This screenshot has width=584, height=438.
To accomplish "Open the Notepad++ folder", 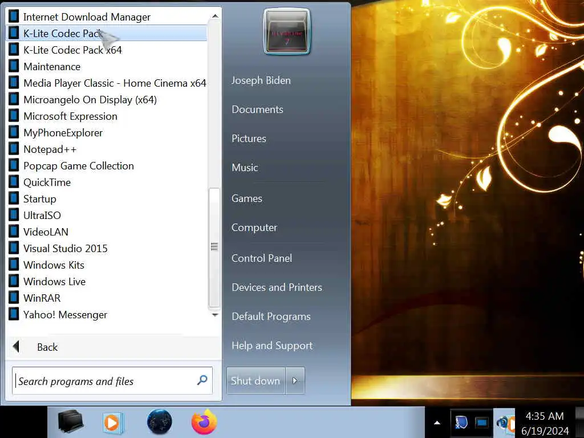I will point(107,149).
